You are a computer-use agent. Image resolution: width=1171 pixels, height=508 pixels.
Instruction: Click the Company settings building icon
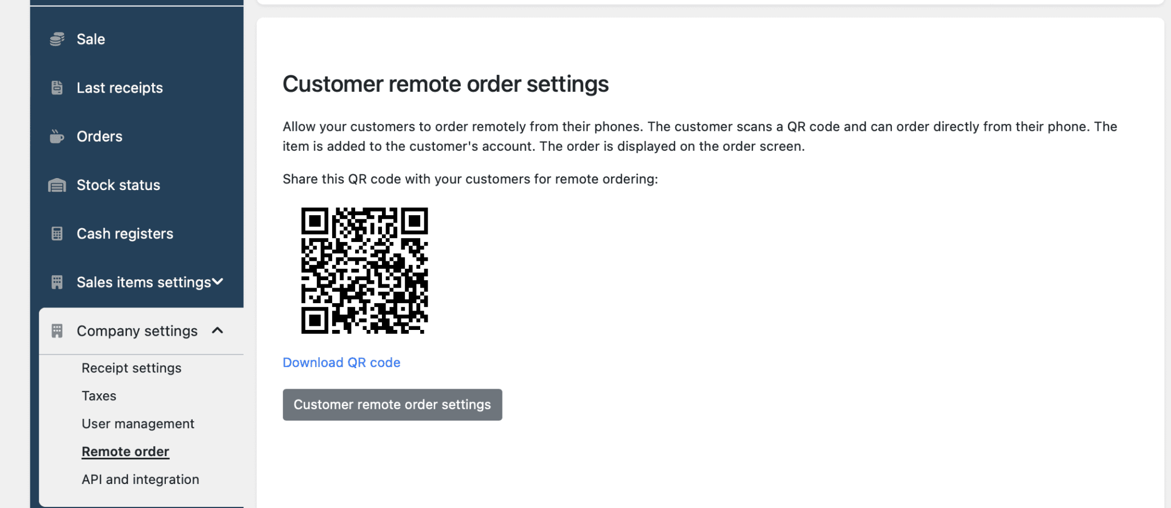(57, 330)
